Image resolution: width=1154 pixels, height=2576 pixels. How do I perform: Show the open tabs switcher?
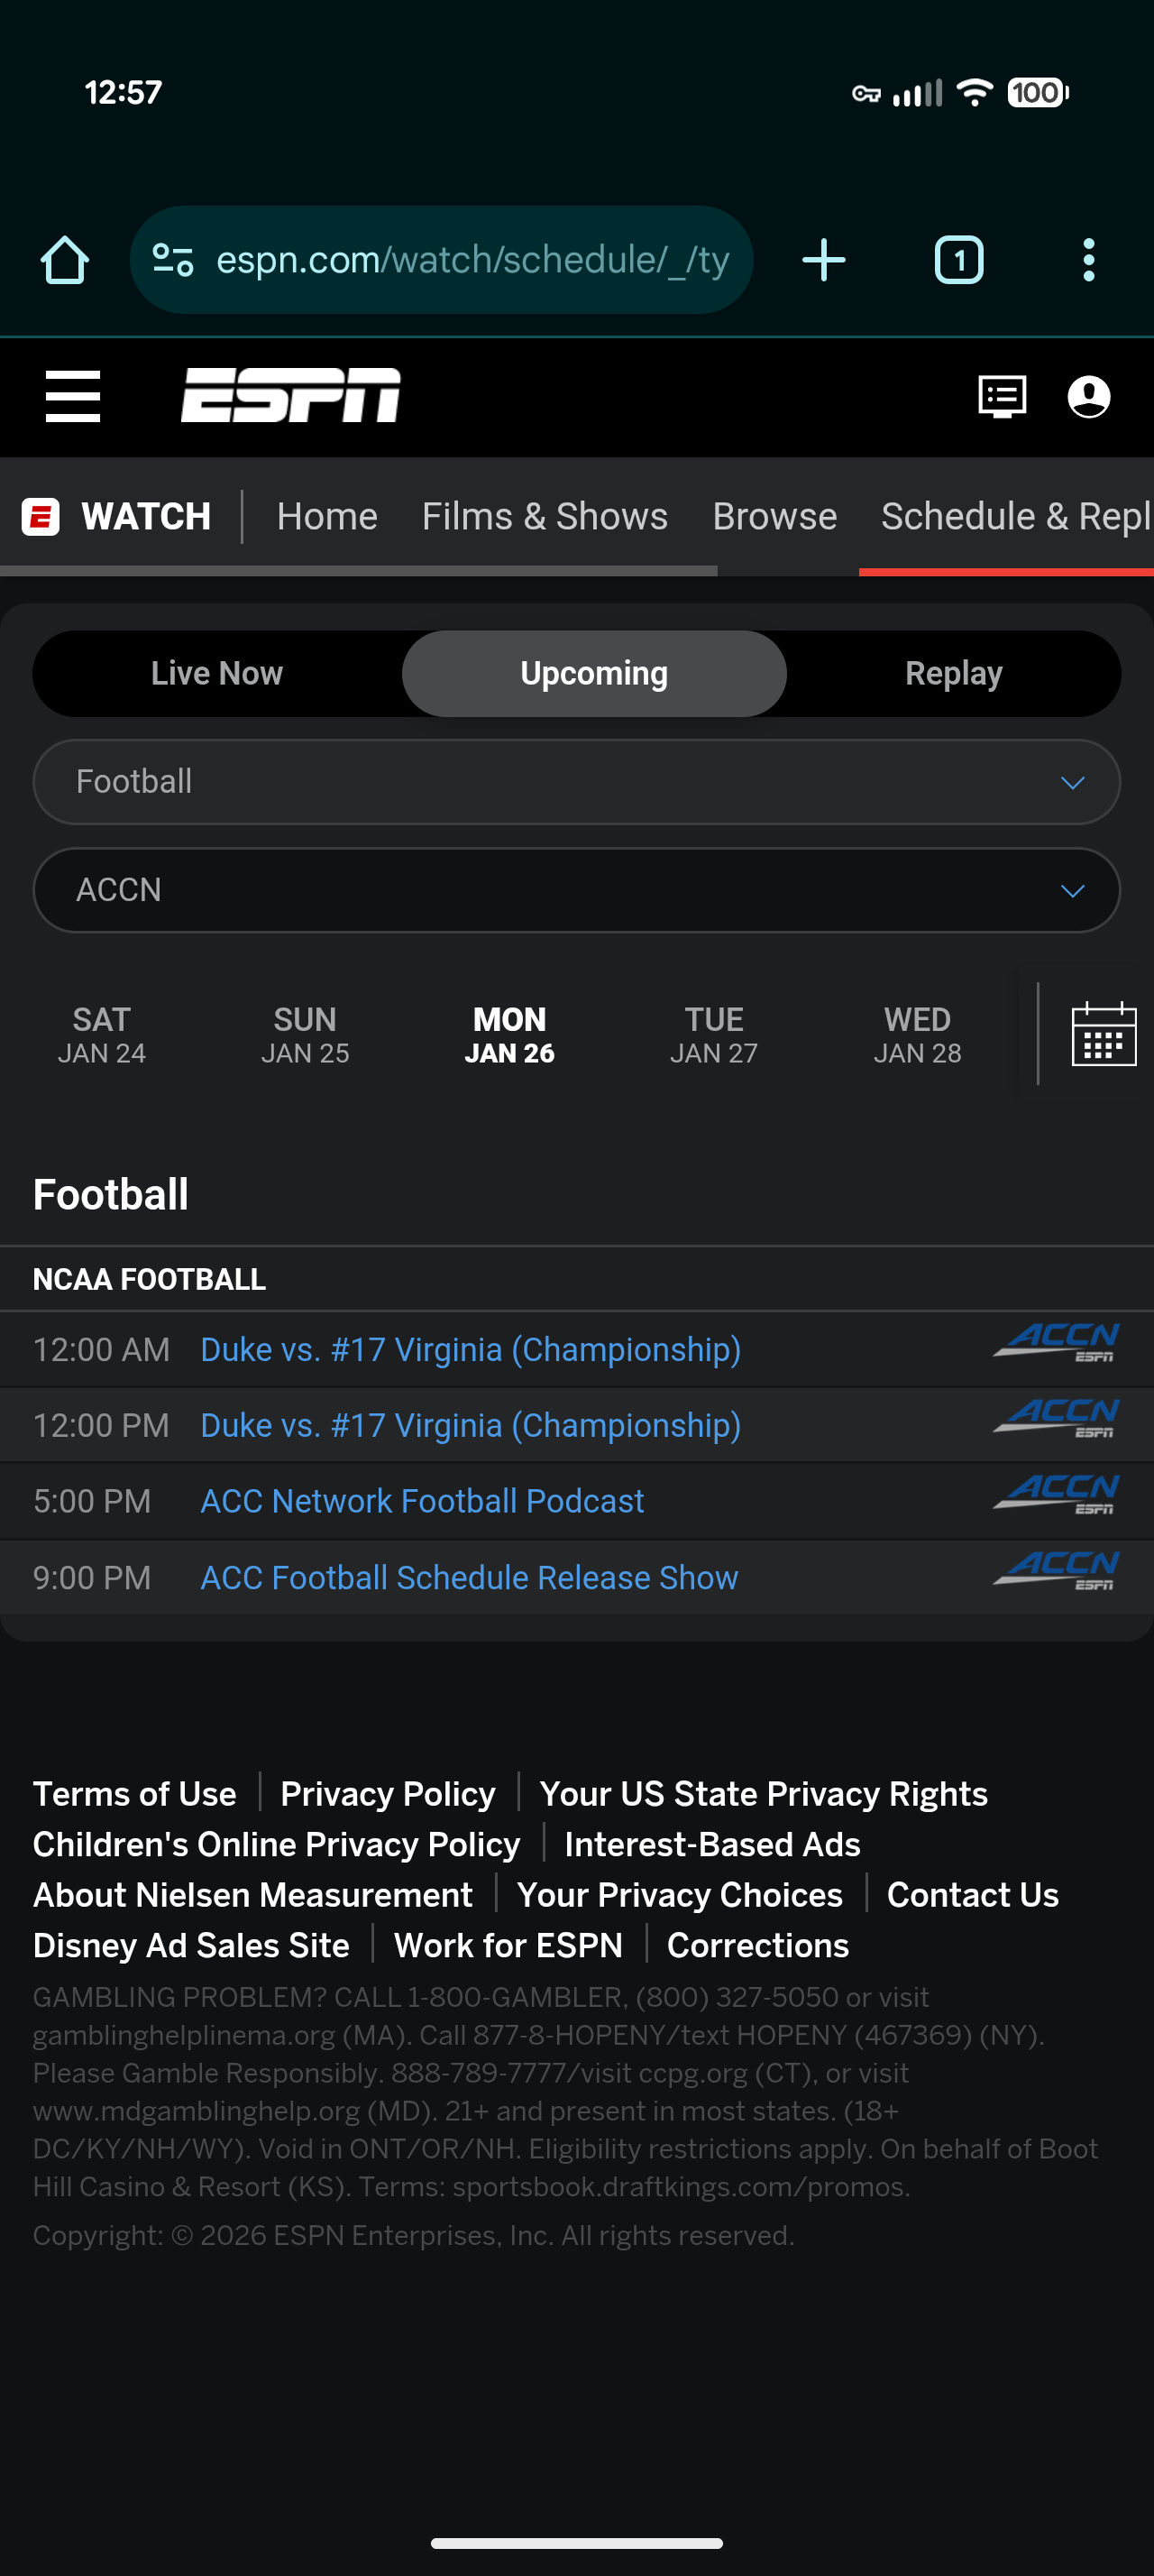click(x=958, y=260)
